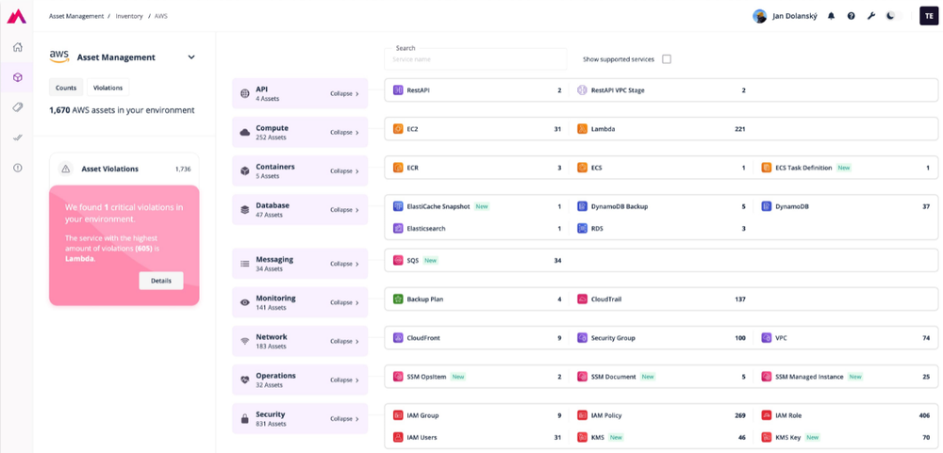The image size is (943, 453).
Task: Open violation Details button
Action: click(x=161, y=281)
